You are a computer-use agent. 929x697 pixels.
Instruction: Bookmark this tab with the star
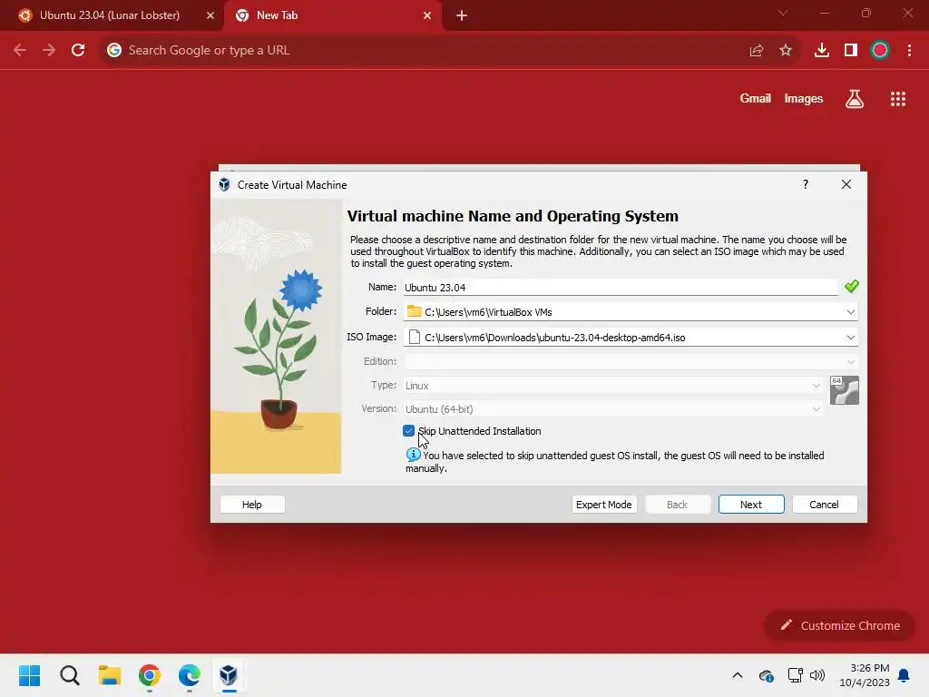coord(786,51)
